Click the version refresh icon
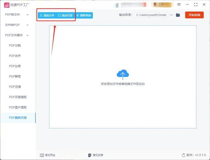This screenshot has width=210, height=160. [183, 155]
